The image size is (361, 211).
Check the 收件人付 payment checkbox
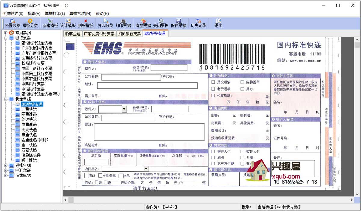click(242, 152)
